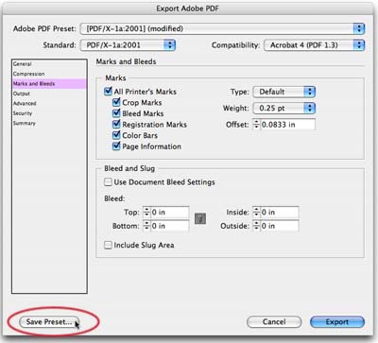Screen dimensions: 378x343
Task: Uncheck Crop Marks checkbox
Action: tap(116, 102)
